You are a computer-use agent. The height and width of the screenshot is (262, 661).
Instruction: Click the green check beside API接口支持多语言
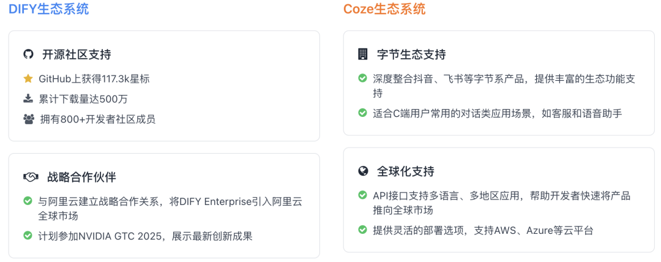coord(363,195)
